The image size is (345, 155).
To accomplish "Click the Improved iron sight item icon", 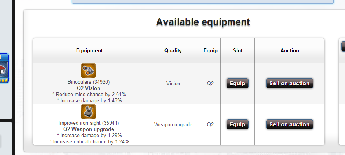I will 88,112.
